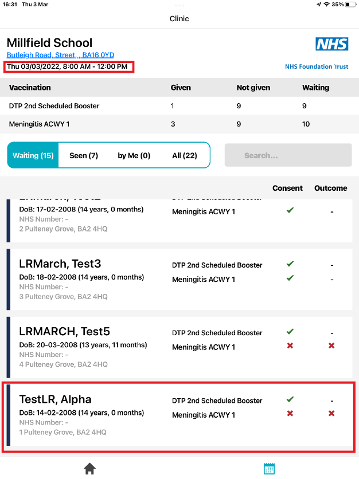Image resolution: width=359 pixels, height=479 pixels.
Task: Select the LRMARCH, Test5 patient card
Action: click(x=64, y=332)
